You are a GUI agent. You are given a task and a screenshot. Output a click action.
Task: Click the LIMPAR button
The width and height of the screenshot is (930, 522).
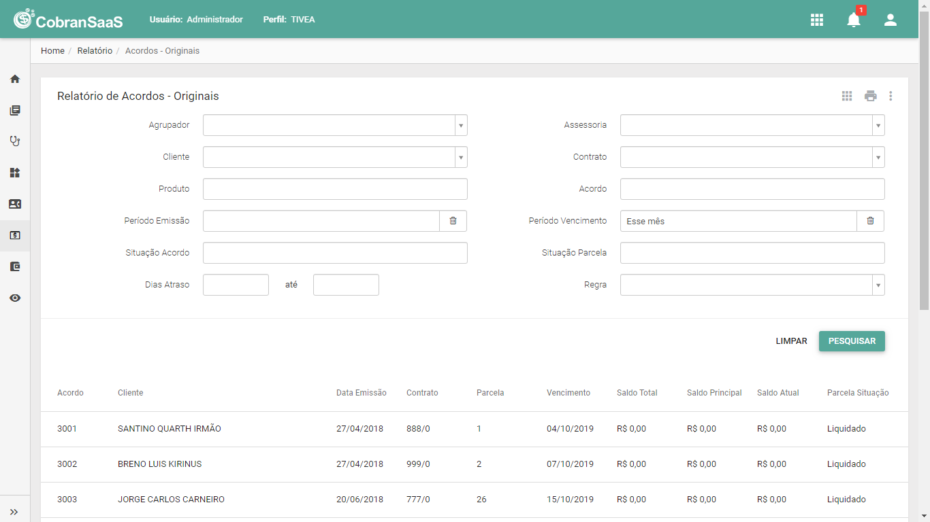click(791, 341)
